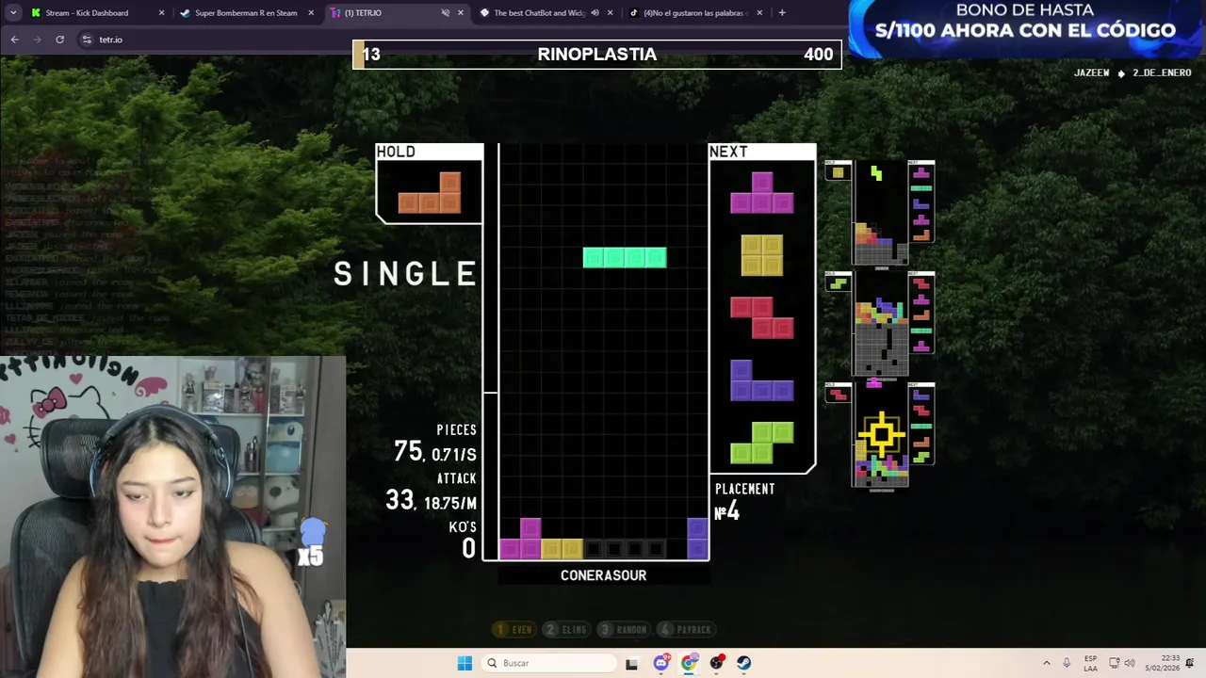View site information icon beside tetr.io
Image resolution: width=1206 pixels, height=678 pixels.
tap(87, 40)
